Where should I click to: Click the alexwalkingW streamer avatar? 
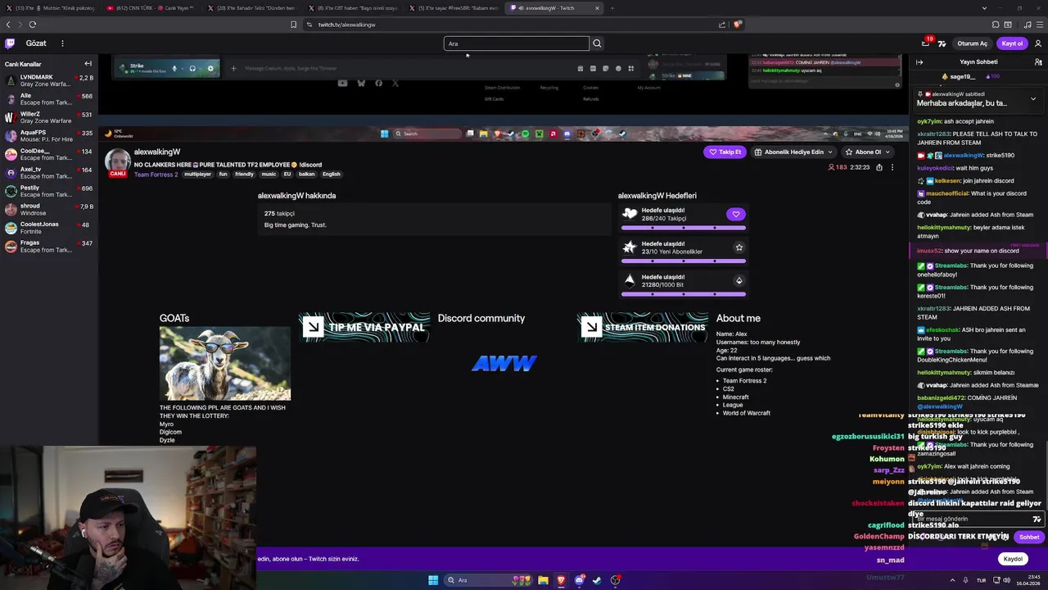pos(117,161)
